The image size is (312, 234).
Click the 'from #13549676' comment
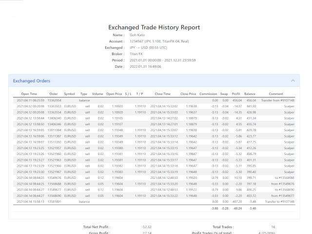pos(283,184)
